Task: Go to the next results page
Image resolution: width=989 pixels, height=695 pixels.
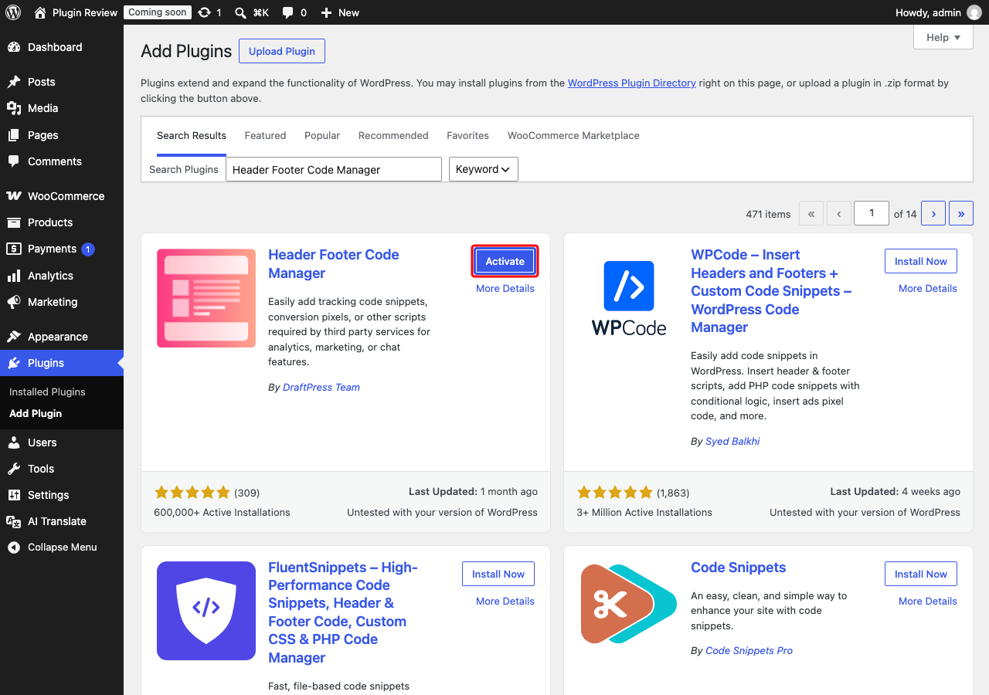Action: [933, 213]
